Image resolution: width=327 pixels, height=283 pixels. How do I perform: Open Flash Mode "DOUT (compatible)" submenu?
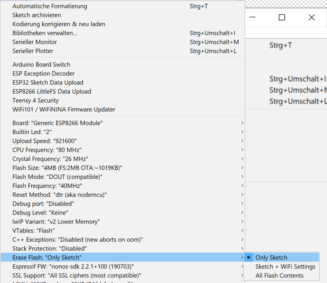[x=58, y=177]
